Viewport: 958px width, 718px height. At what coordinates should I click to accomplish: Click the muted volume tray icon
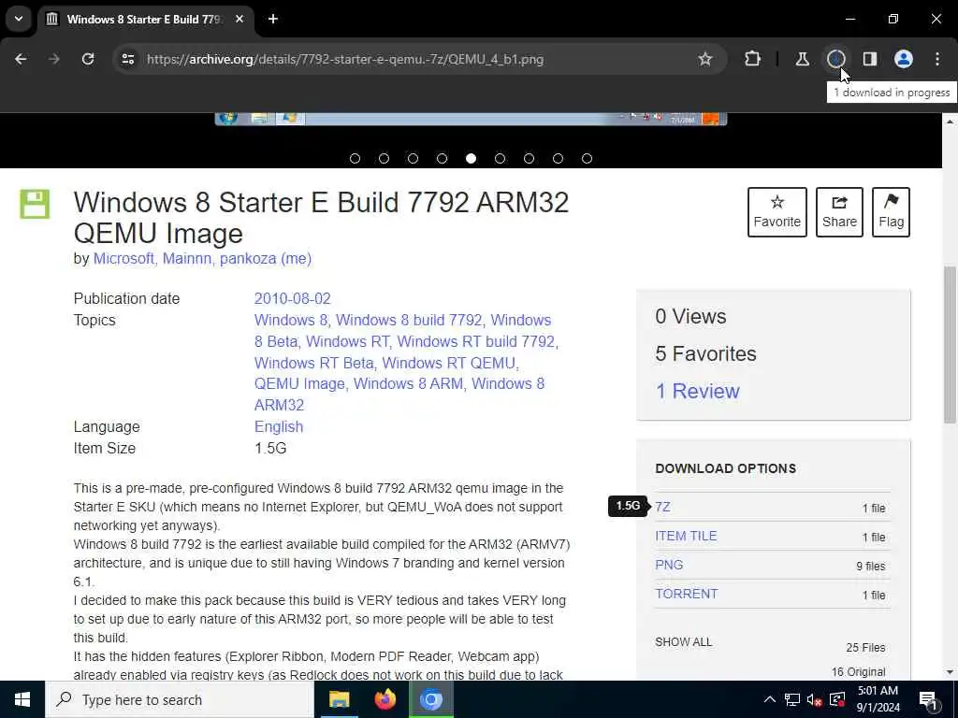click(814, 699)
